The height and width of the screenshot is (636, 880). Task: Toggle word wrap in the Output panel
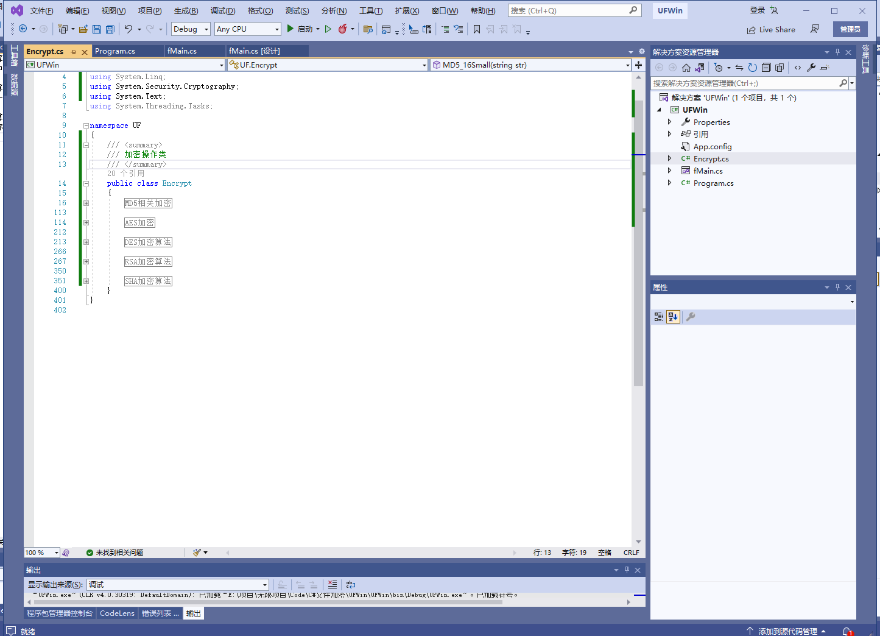(351, 585)
